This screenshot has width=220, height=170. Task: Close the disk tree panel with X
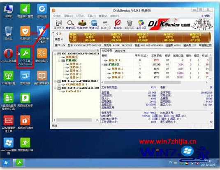click(98, 50)
